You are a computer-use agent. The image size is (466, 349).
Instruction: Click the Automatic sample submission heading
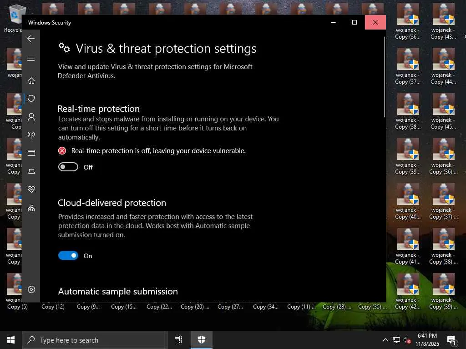click(x=118, y=291)
